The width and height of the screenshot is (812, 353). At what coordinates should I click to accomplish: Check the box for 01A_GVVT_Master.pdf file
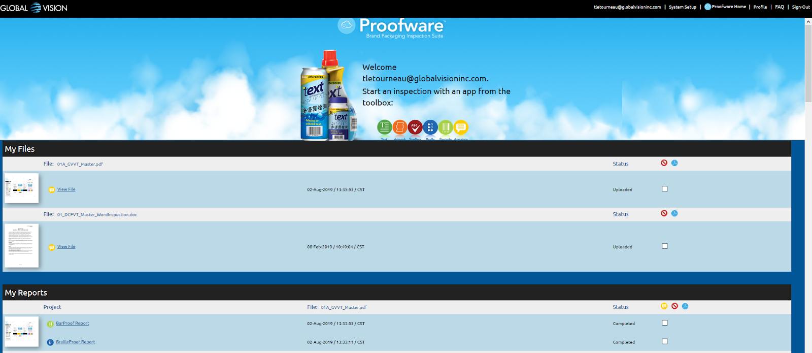click(665, 189)
